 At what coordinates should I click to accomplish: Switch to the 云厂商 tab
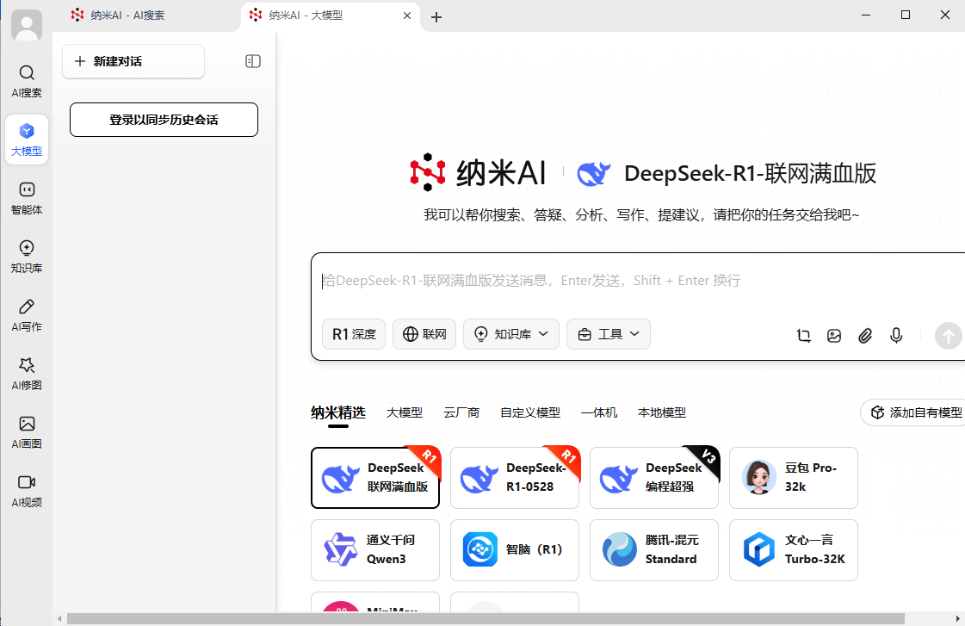461,412
